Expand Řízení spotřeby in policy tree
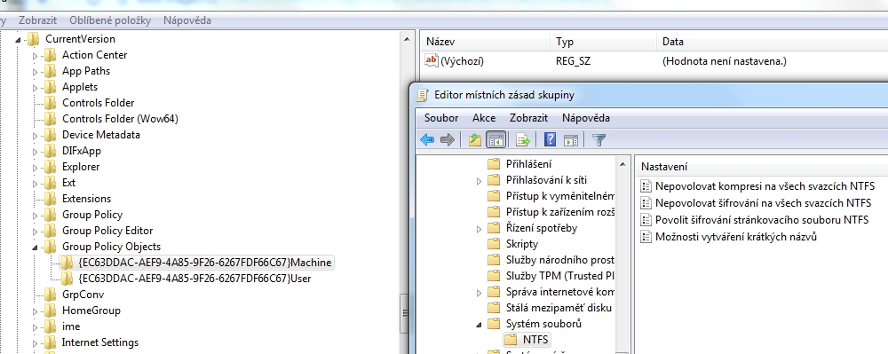This screenshot has height=354, width=888. click(479, 229)
